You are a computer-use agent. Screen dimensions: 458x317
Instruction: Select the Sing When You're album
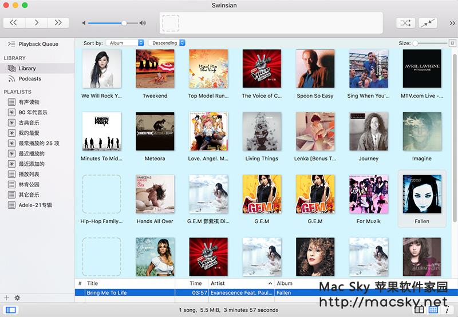(369, 69)
